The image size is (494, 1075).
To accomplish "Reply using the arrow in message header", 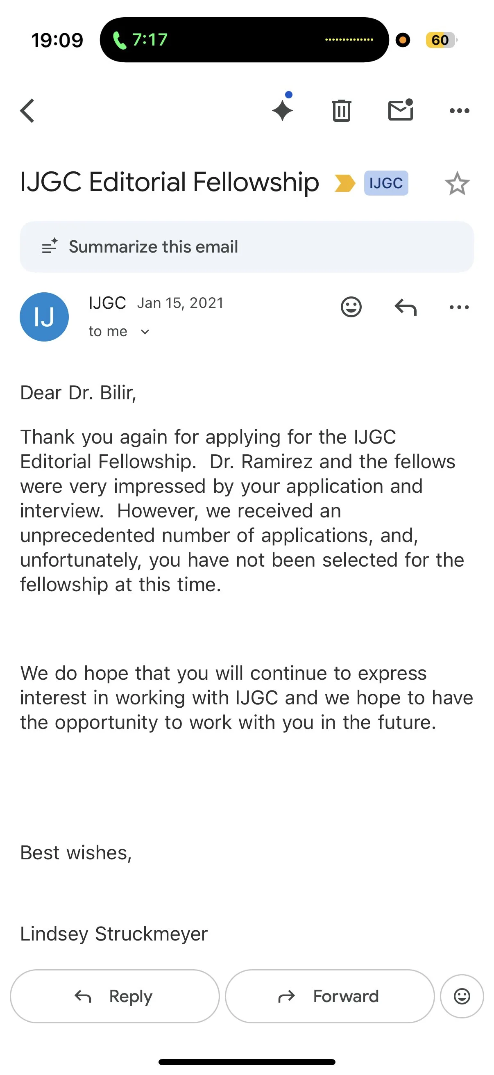I will click(x=405, y=307).
